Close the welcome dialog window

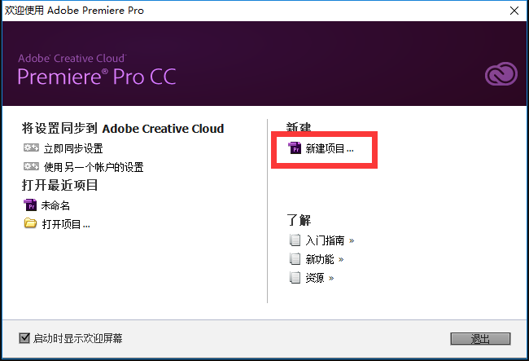point(514,11)
